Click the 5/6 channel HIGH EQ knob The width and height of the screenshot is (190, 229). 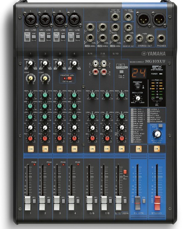click(92, 95)
